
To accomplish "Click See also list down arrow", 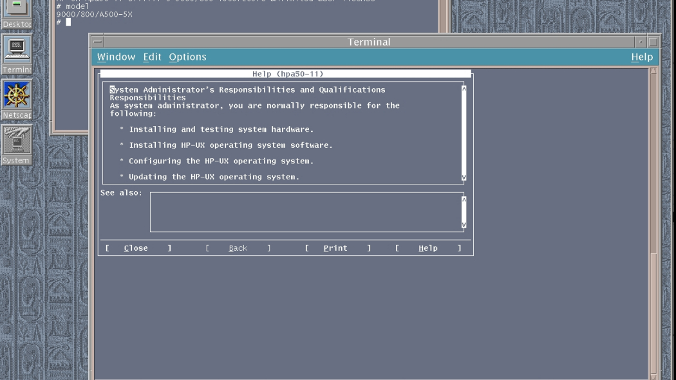I will [x=464, y=224].
